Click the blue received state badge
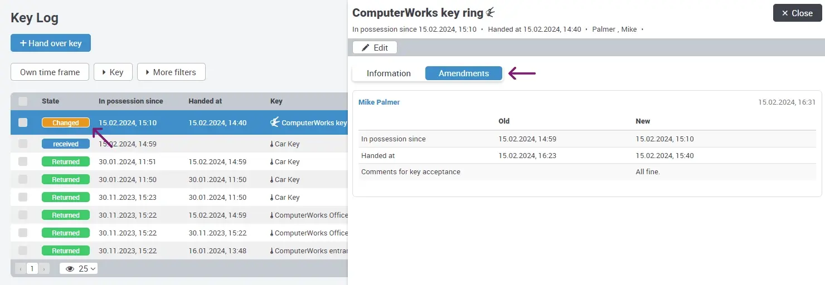This screenshot has height=285, width=825. pyautogui.click(x=66, y=144)
